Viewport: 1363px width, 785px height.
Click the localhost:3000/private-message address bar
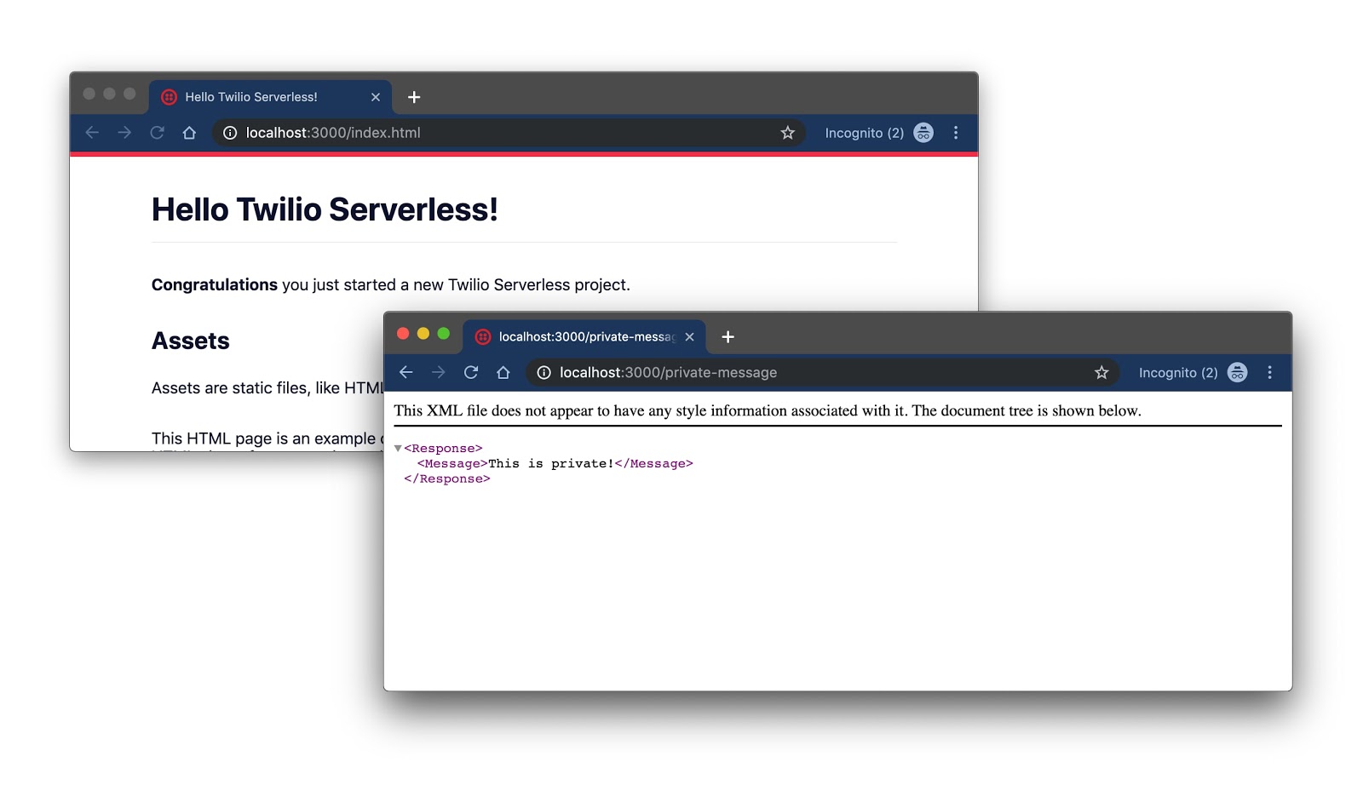tap(822, 373)
